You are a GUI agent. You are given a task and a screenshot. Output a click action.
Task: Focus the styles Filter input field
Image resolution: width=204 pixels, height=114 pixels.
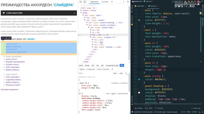[x=95, y=73]
